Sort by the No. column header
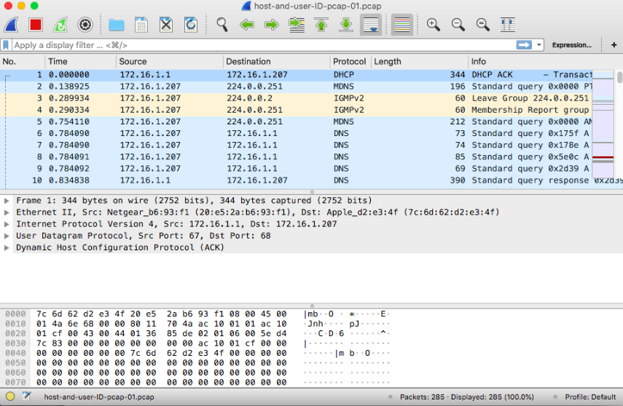This screenshot has height=406, width=623. [23, 62]
